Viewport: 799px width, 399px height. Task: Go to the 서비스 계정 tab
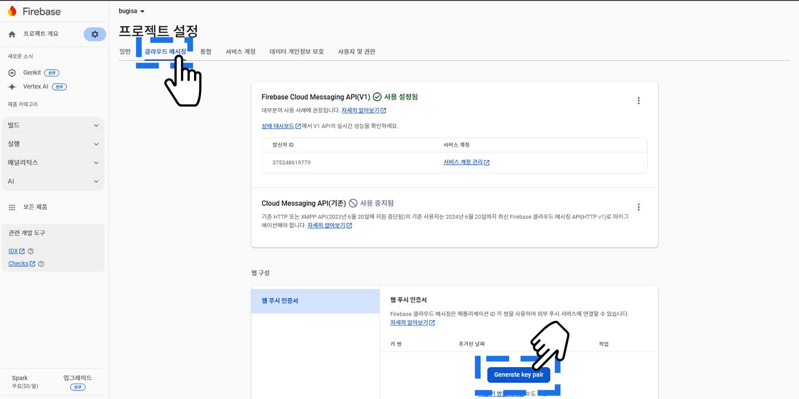pos(240,51)
